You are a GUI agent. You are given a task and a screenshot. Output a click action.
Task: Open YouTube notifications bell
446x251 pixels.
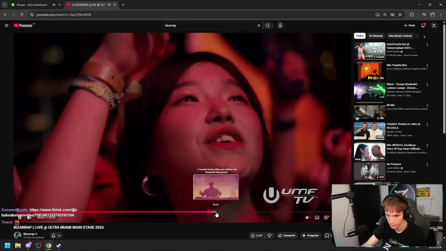[423, 25]
